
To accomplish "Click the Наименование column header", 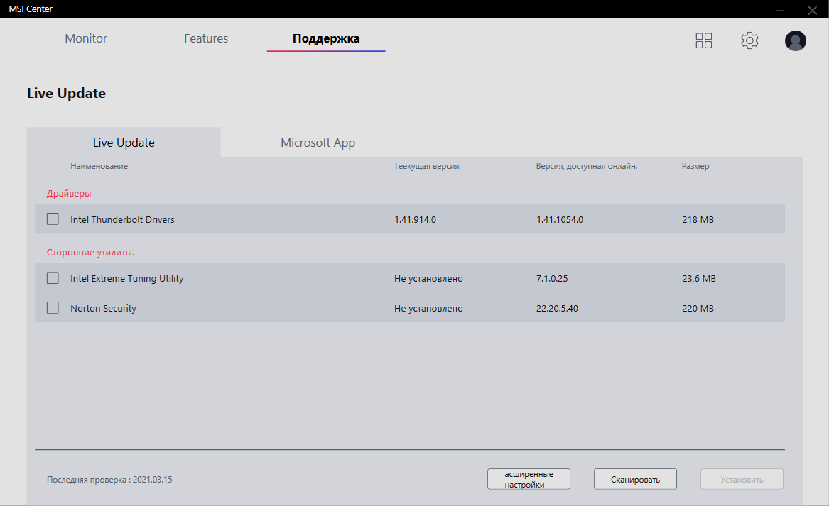I will [x=99, y=166].
